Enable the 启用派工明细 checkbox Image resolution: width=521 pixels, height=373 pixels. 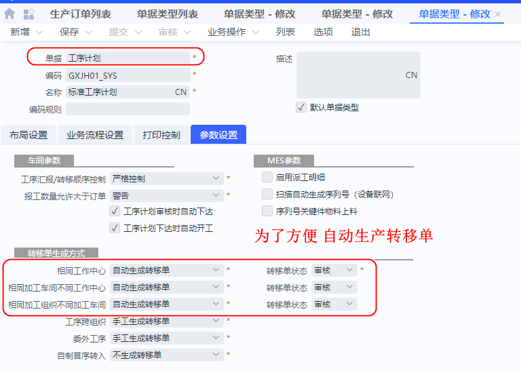click(x=267, y=178)
